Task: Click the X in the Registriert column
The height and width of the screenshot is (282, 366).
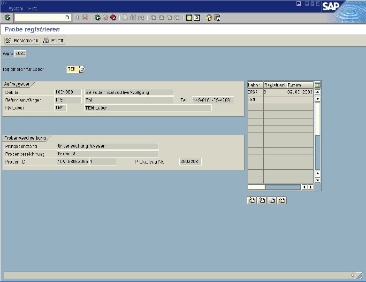Action: pyautogui.click(x=266, y=92)
